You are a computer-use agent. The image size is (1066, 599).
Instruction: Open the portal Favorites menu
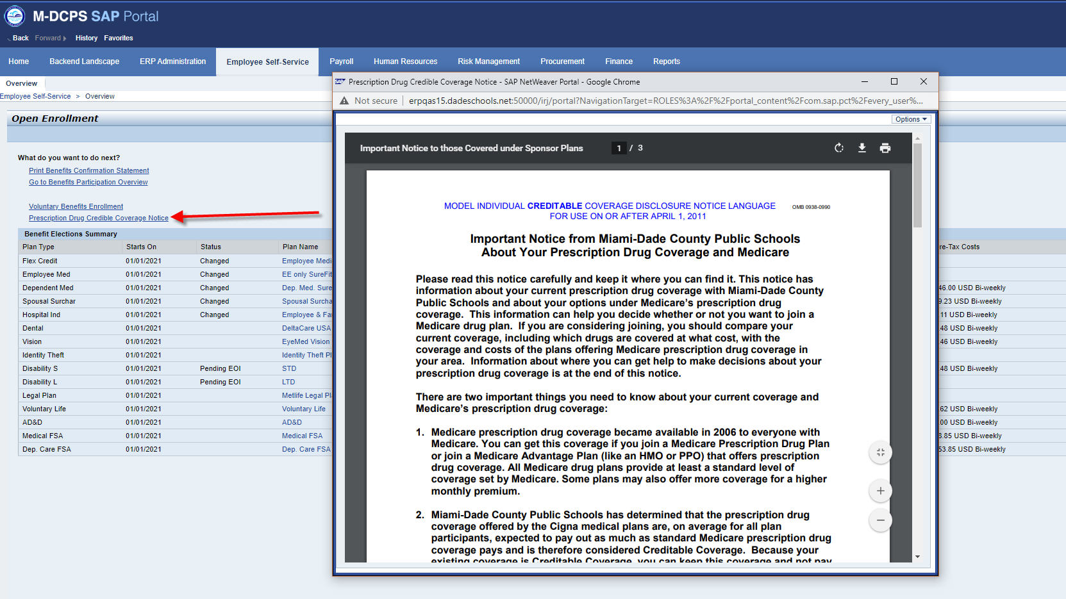(x=119, y=38)
